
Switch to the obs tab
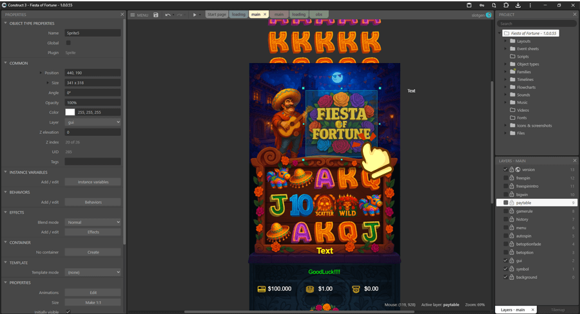pyautogui.click(x=318, y=14)
